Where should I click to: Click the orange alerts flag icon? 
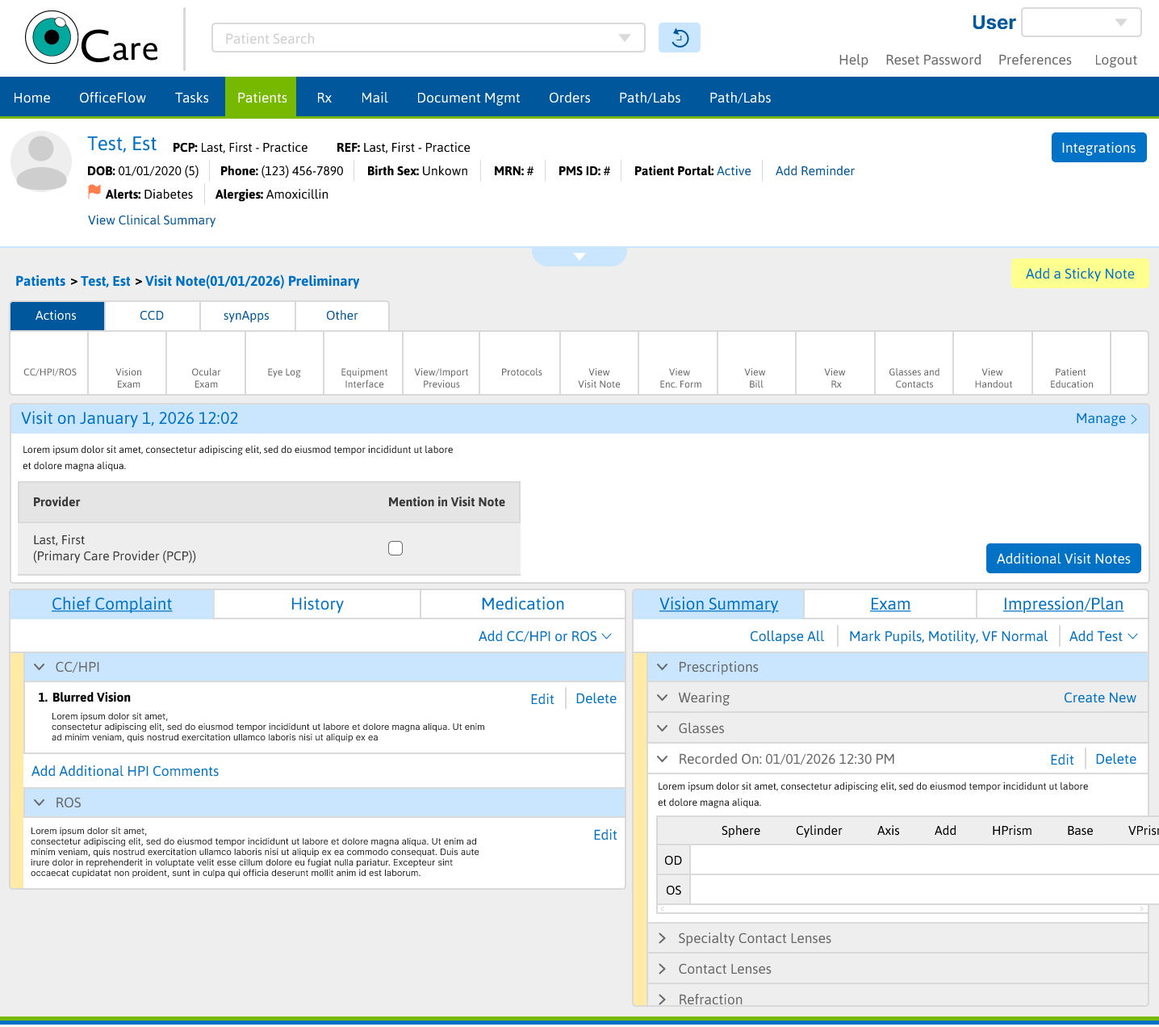[94, 192]
